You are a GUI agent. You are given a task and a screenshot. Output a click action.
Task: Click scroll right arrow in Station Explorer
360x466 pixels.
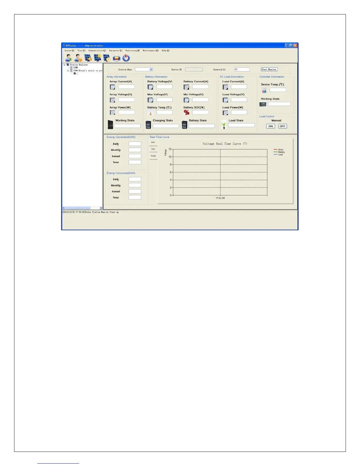coord(101,208)
